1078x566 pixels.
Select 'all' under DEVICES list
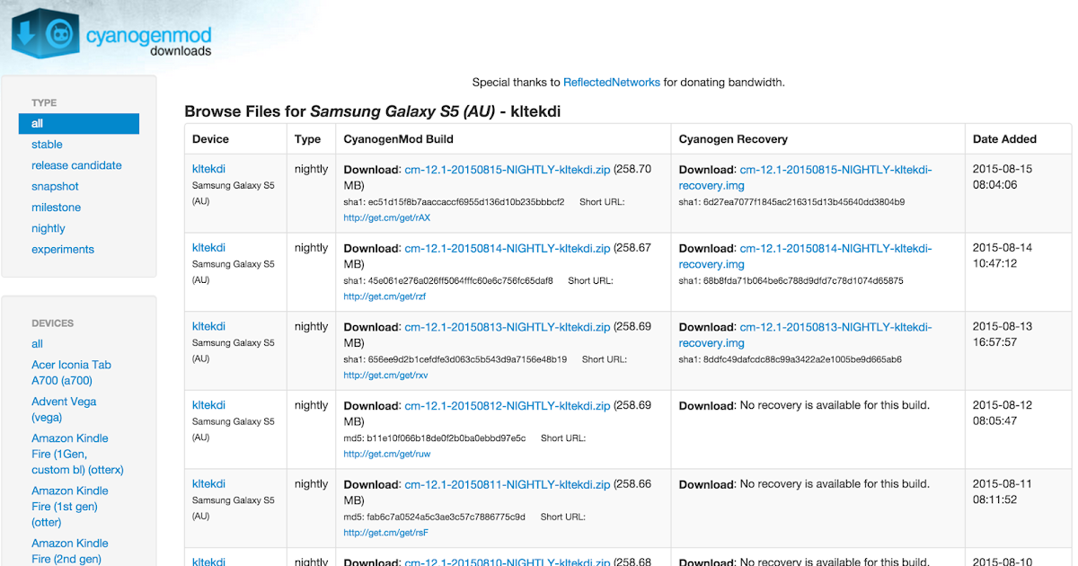[x=37, y=344]
